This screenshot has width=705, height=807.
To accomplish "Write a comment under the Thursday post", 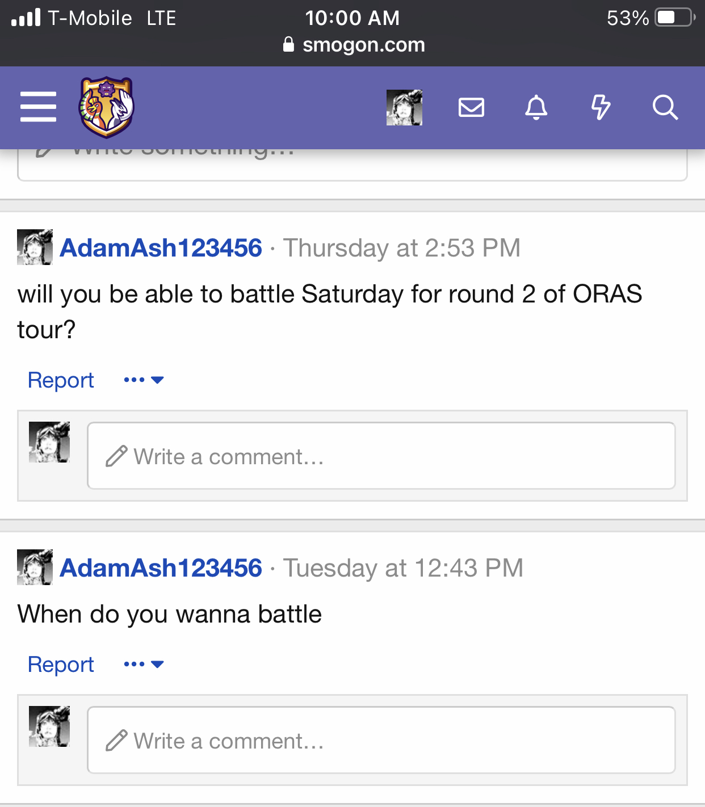I will [x=381, y=456].
